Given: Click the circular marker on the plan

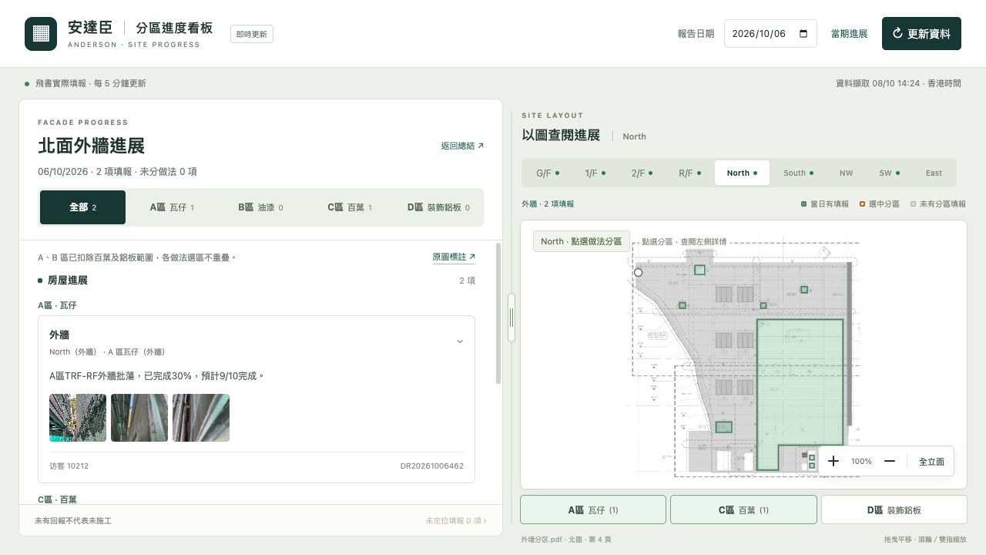Looking at the screenshot, I should (x=638, y=272).
